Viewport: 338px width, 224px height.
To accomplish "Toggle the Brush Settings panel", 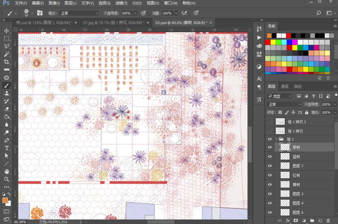I will coord(40,13).
